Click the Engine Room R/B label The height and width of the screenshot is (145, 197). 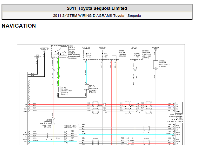click(x=147, y=54)
